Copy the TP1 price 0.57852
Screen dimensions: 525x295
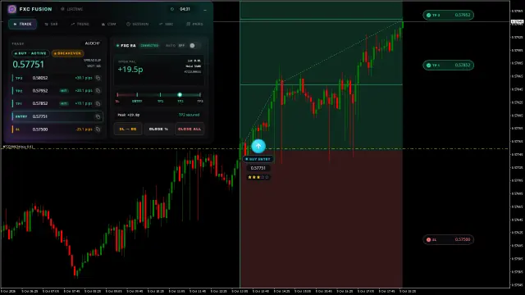tap(98, 104)
